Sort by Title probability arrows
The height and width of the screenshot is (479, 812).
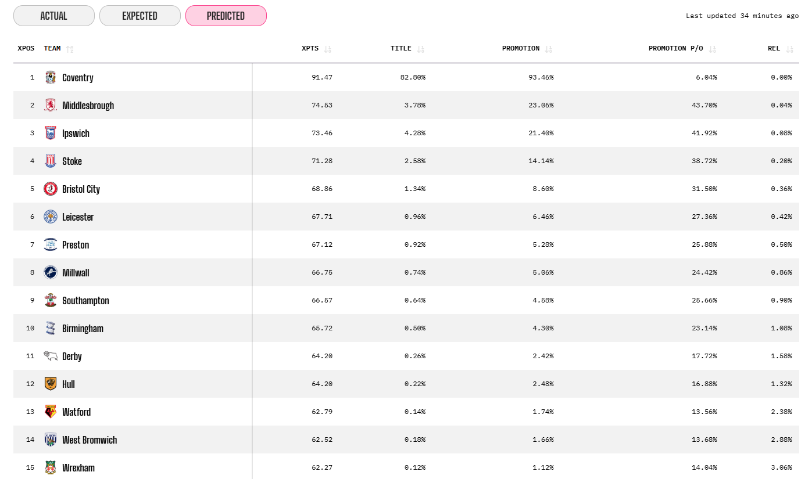coord(421,49)
